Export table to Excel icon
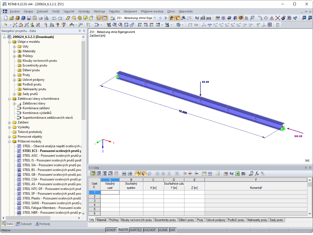This screenshot has height=235, width=313. coord(237,174)
